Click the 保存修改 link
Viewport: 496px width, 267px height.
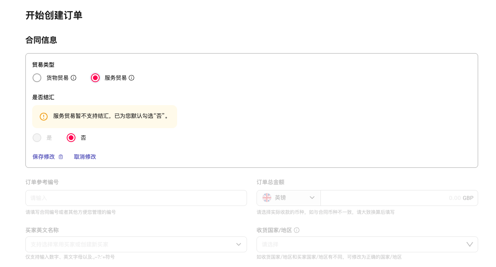[x=44, y=157]
